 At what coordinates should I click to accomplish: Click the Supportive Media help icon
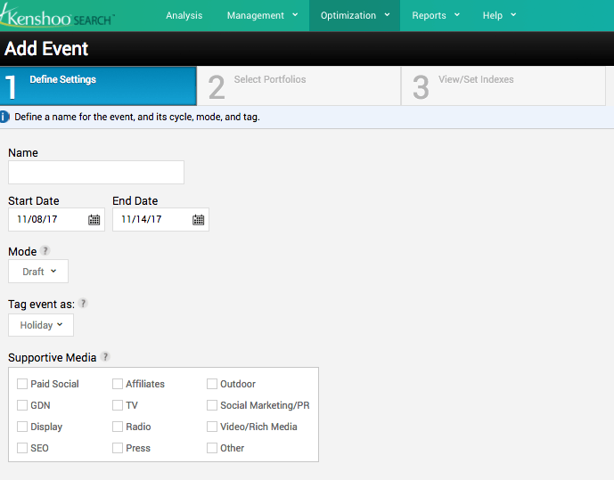tap(105, 356)
